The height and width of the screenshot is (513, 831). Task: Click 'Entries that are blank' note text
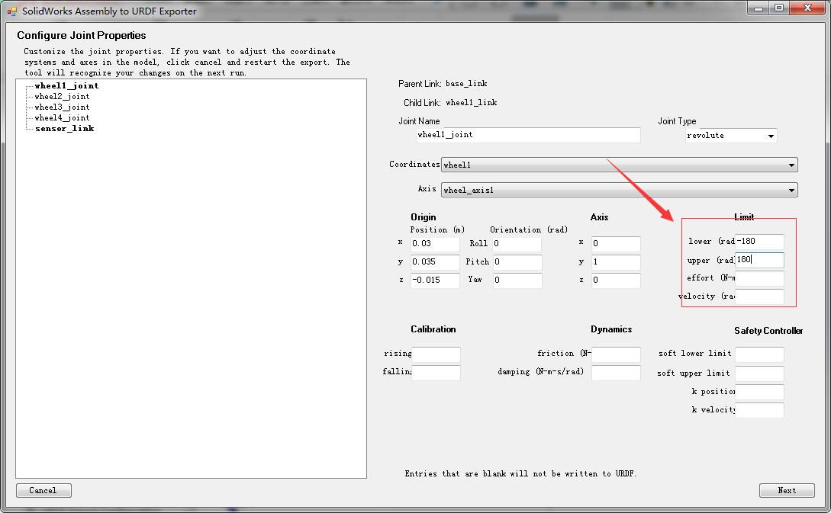tap(520, 473)
